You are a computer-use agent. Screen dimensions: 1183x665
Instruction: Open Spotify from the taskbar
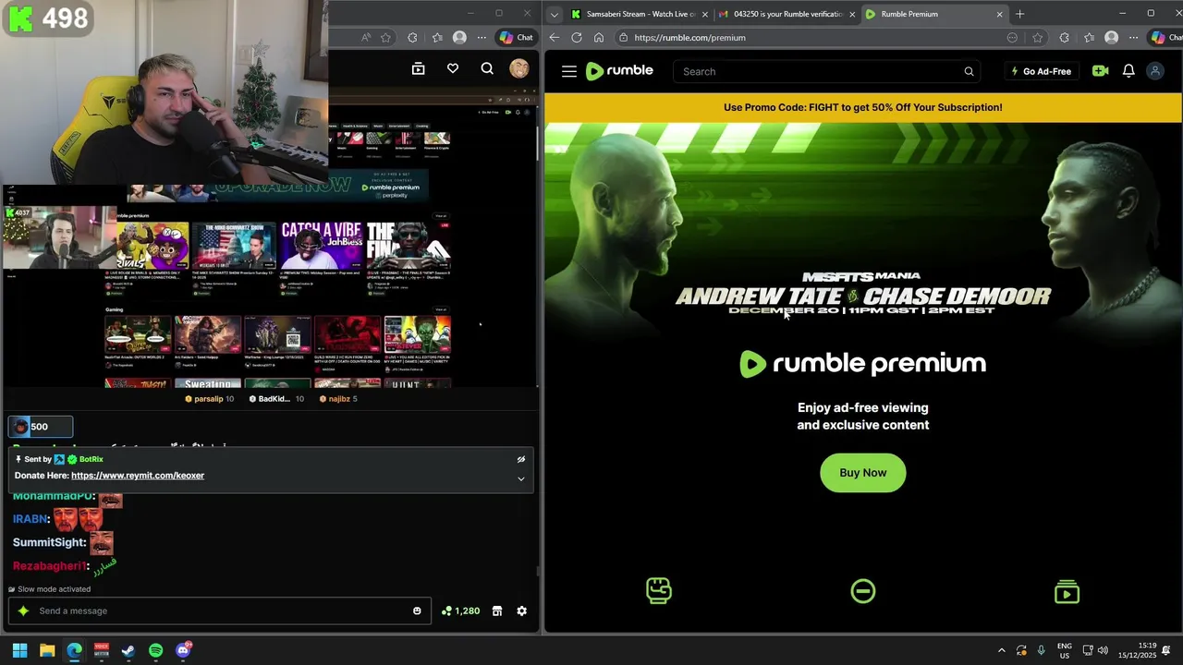[x=155, y=650]
